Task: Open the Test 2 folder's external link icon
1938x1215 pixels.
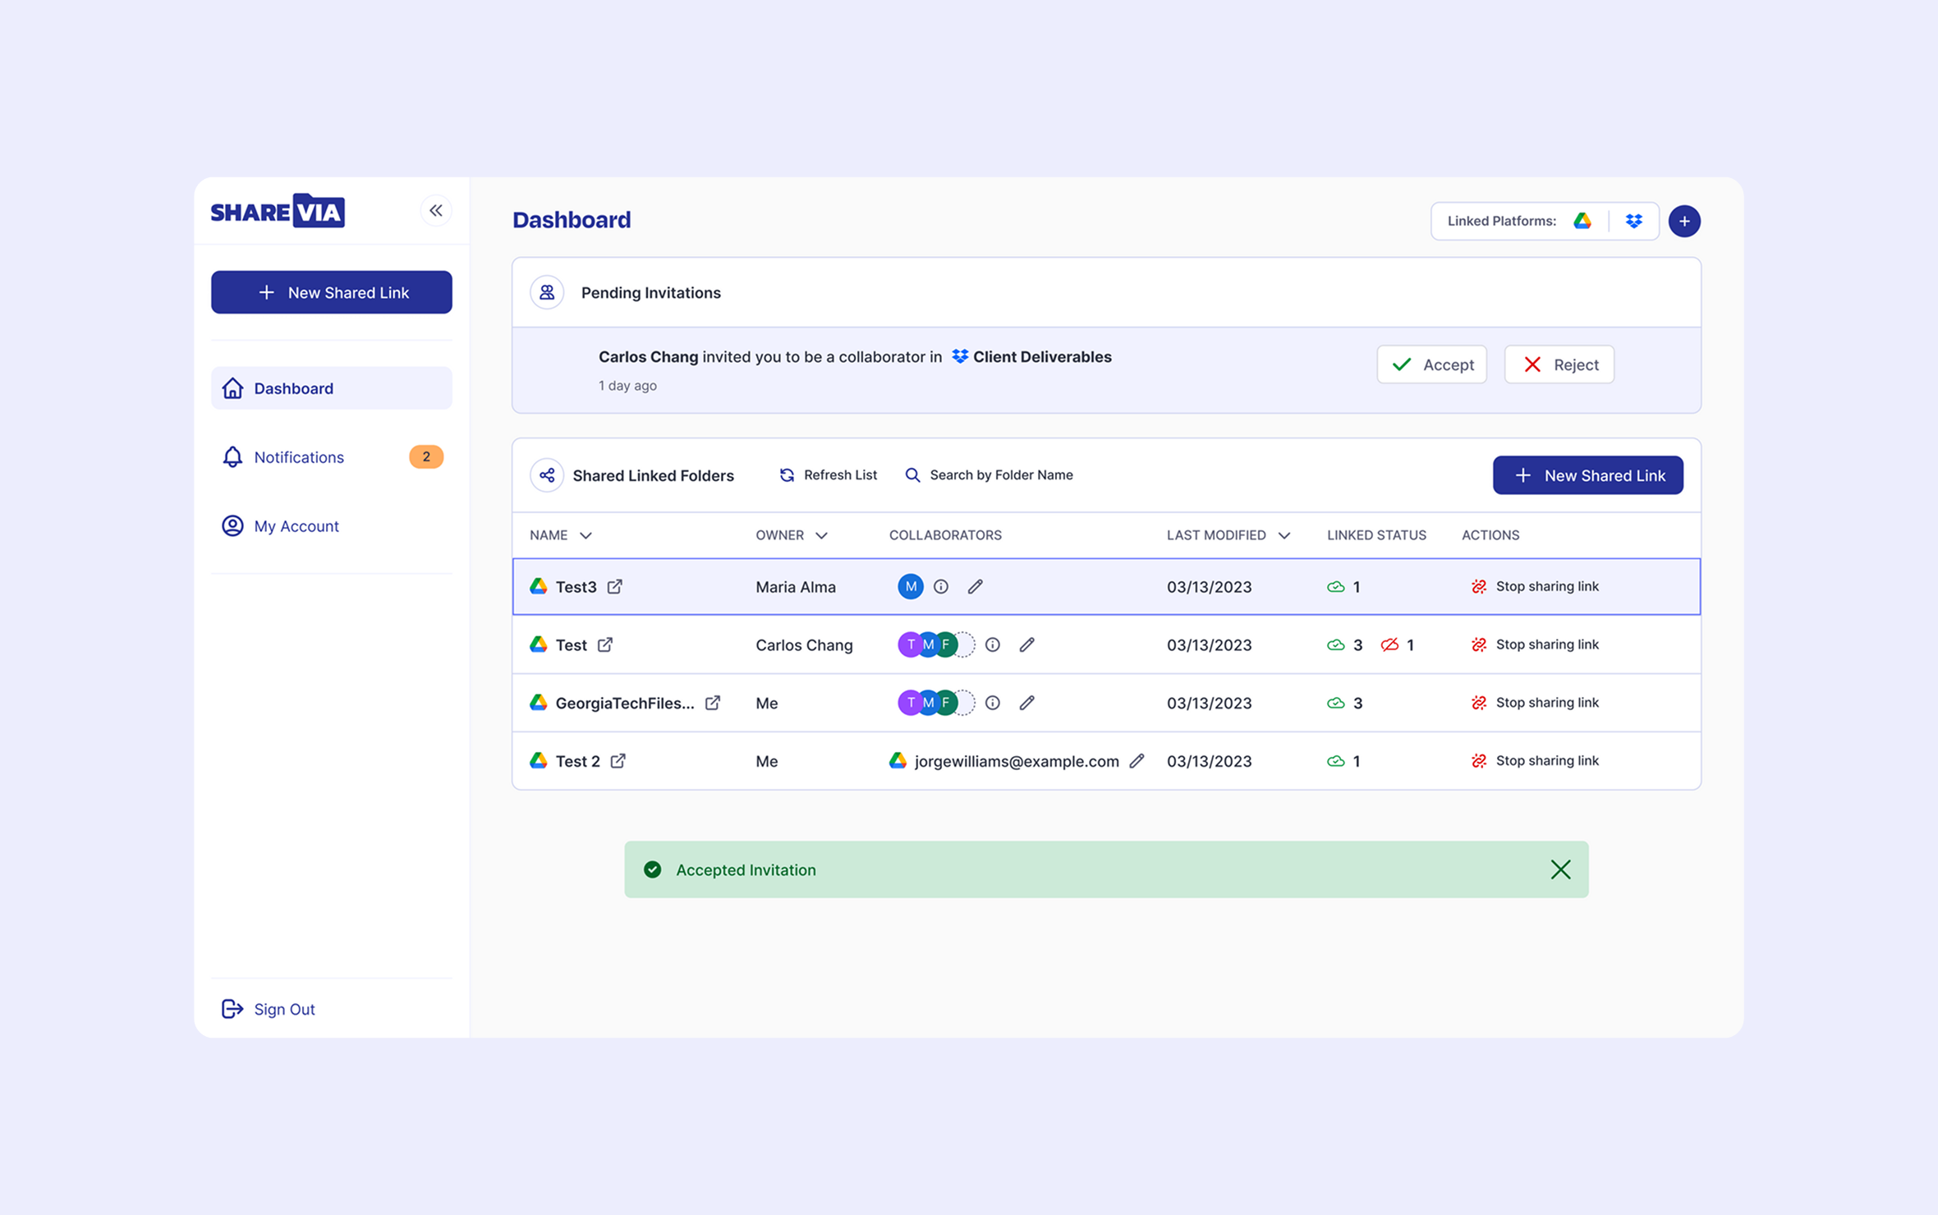Action: (618, 761)
